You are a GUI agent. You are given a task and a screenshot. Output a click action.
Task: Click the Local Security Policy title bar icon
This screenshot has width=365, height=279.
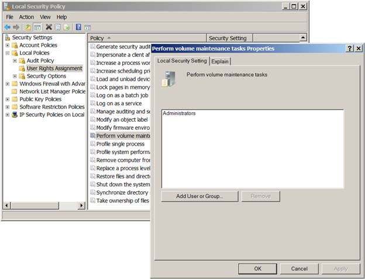coord(7,6)
